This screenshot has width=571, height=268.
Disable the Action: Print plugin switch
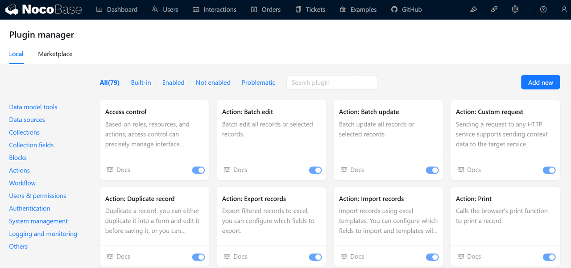coord(549,257)
